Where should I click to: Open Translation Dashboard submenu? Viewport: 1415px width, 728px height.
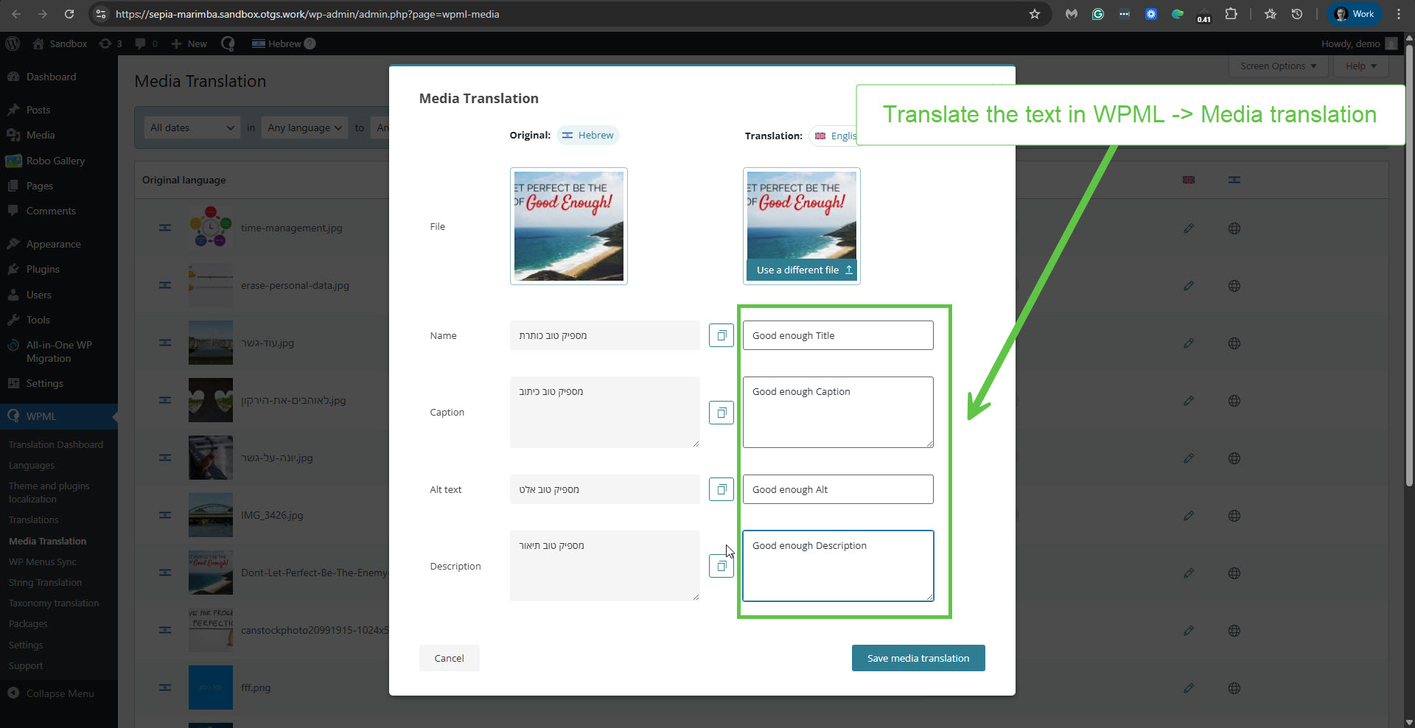click(x=56, y=444)
